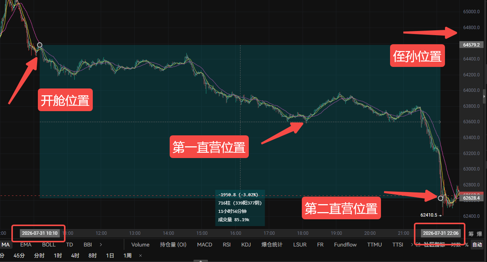This screenshot has height=262, width=487.
Task: Click the 19:00 time axis label
Action: (336, 233)
